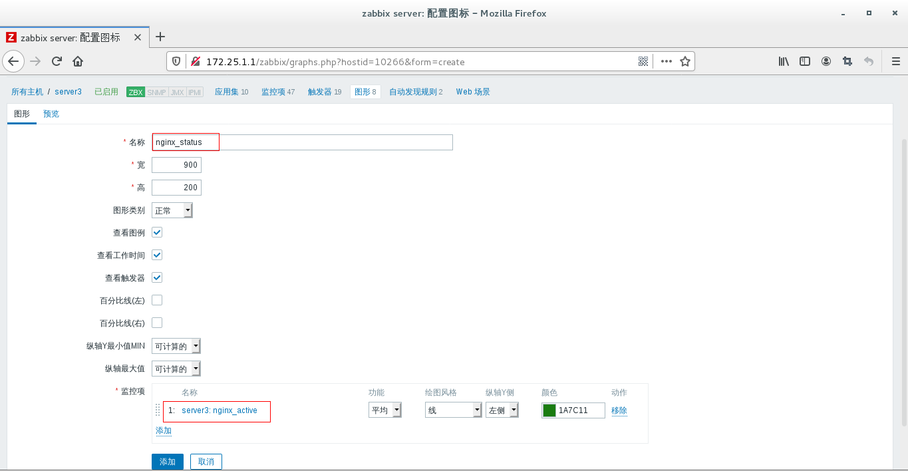Screen dimensions: 908x471
Task: Open the server3: nginx_active item link
Action: 220,410
